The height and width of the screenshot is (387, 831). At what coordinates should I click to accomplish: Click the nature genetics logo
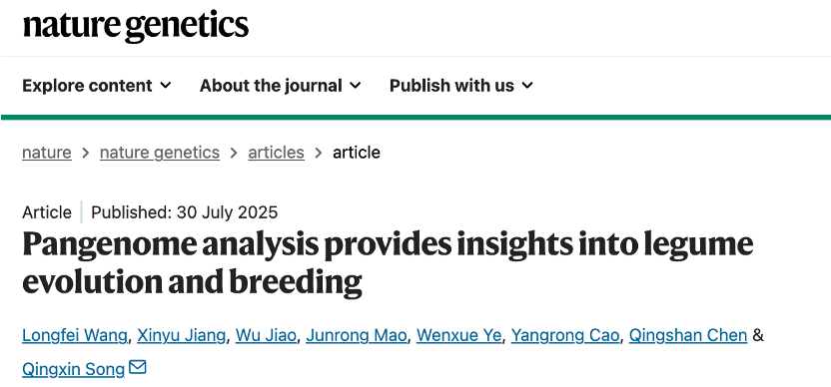(136, 26)
